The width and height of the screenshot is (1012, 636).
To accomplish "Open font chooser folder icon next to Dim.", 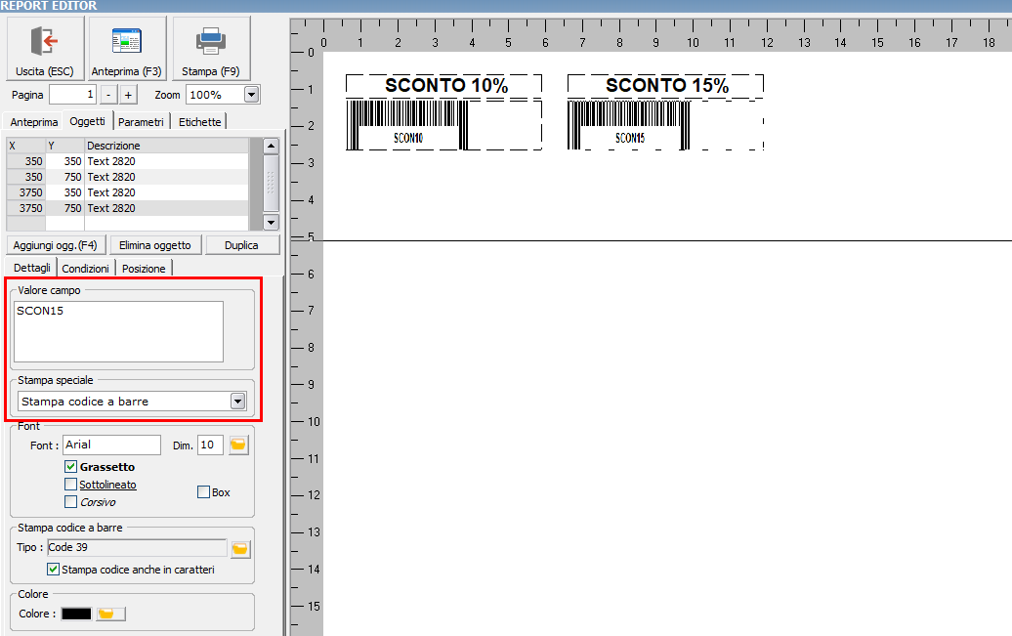I will (238, 445).
